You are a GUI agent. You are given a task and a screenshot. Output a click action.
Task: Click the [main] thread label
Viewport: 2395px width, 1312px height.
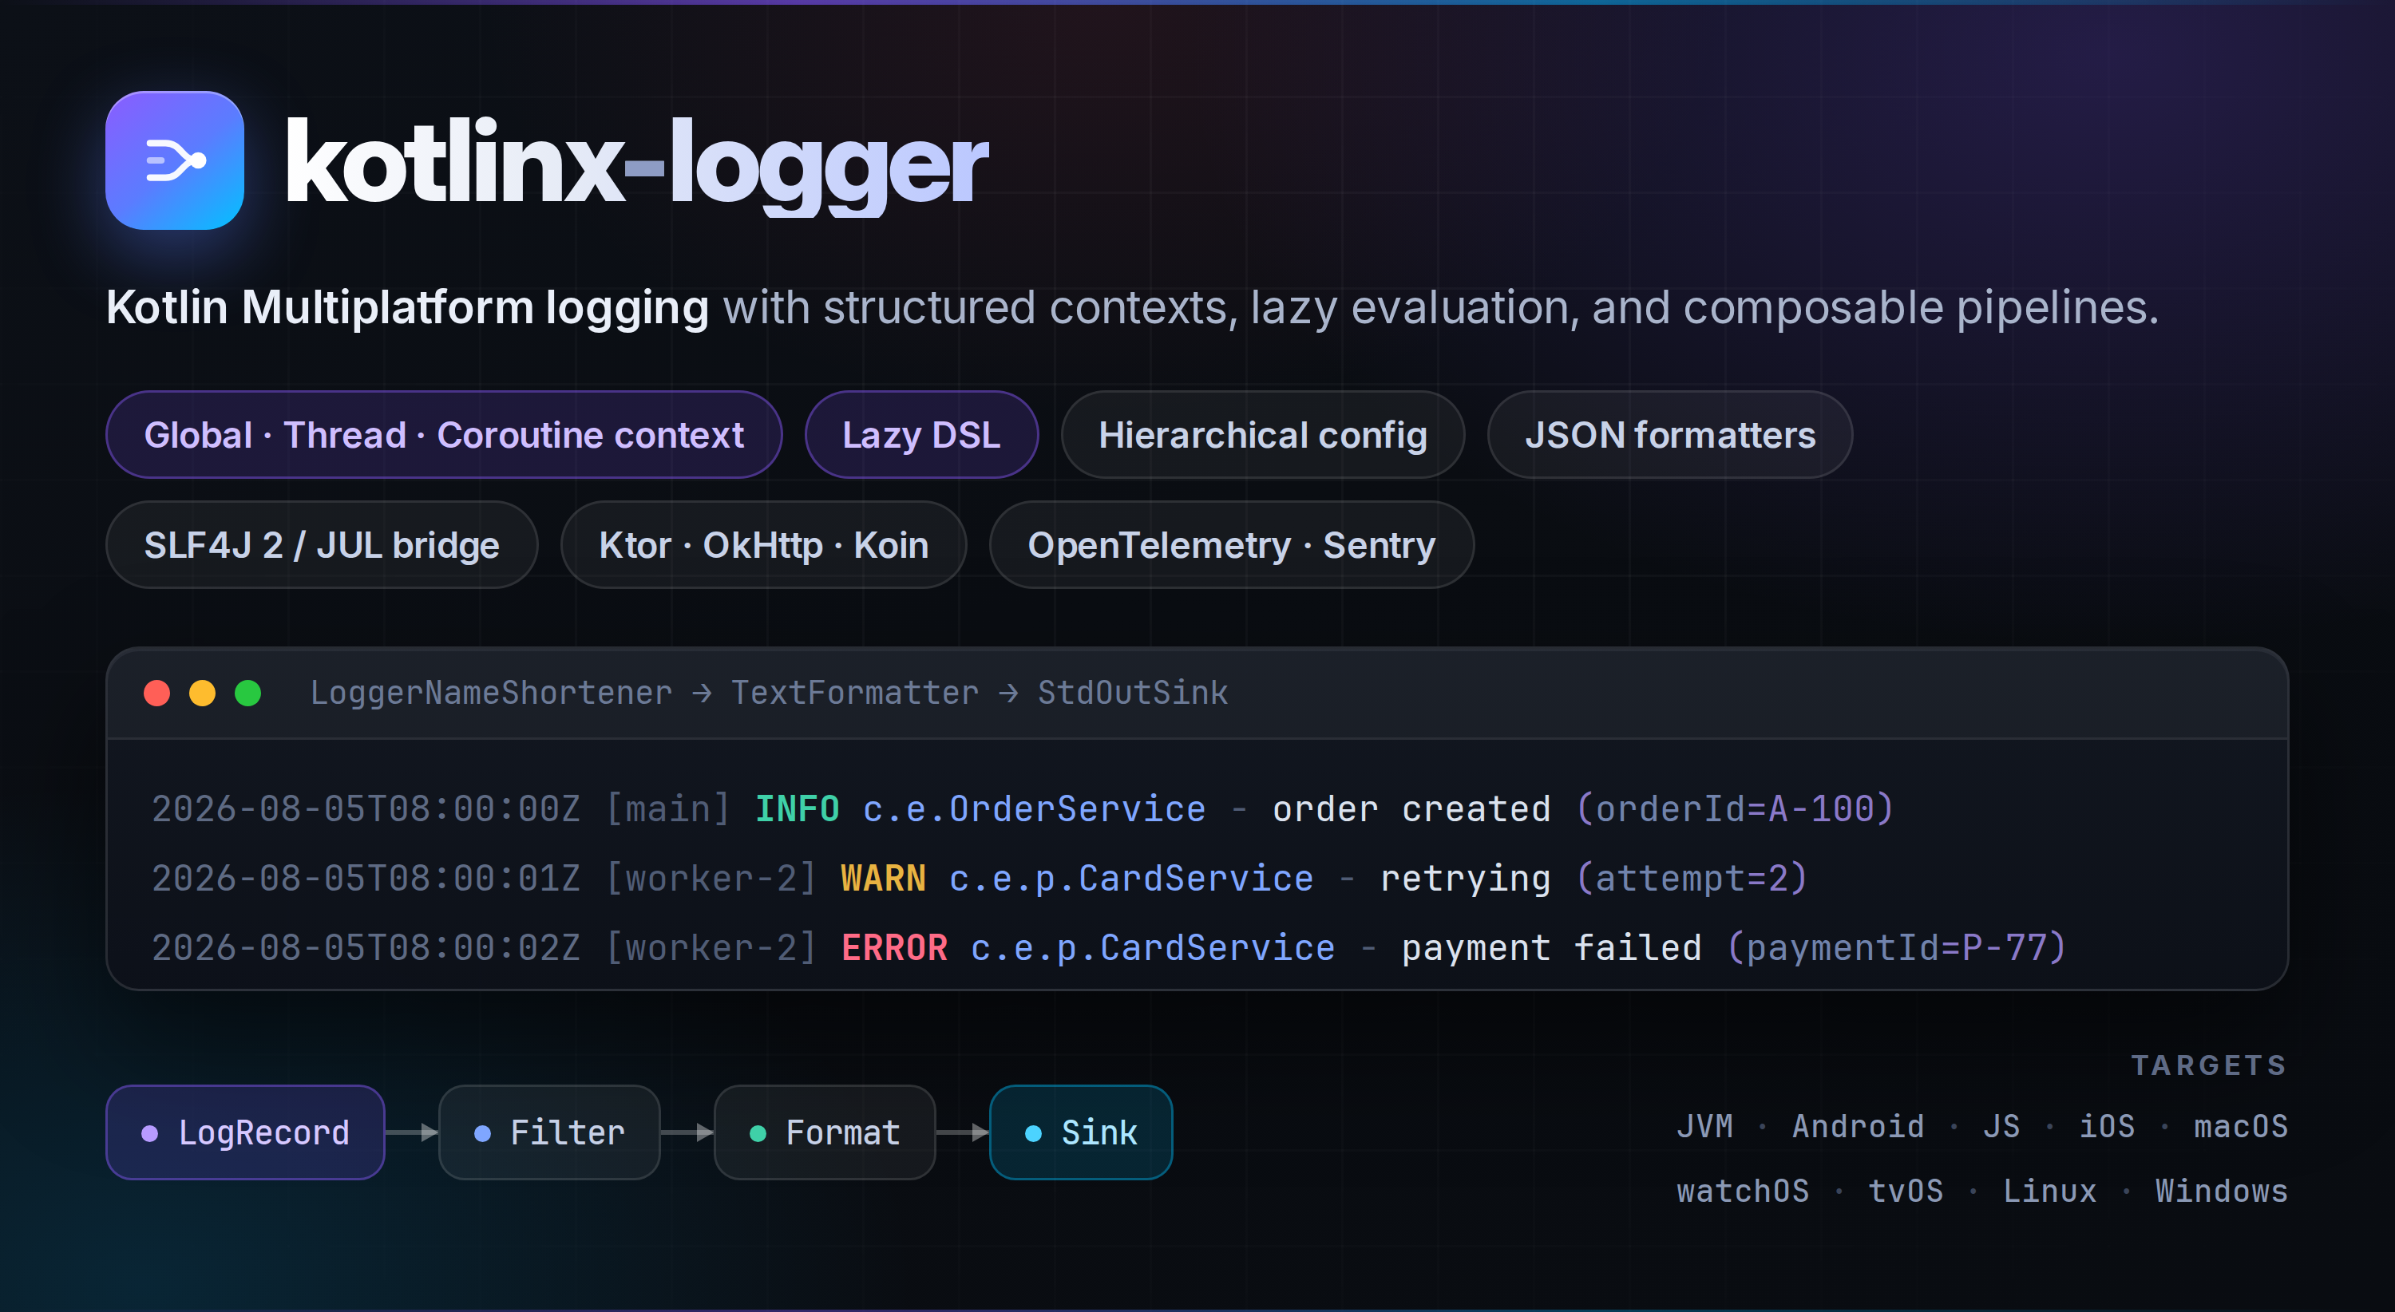pos(668,808)
